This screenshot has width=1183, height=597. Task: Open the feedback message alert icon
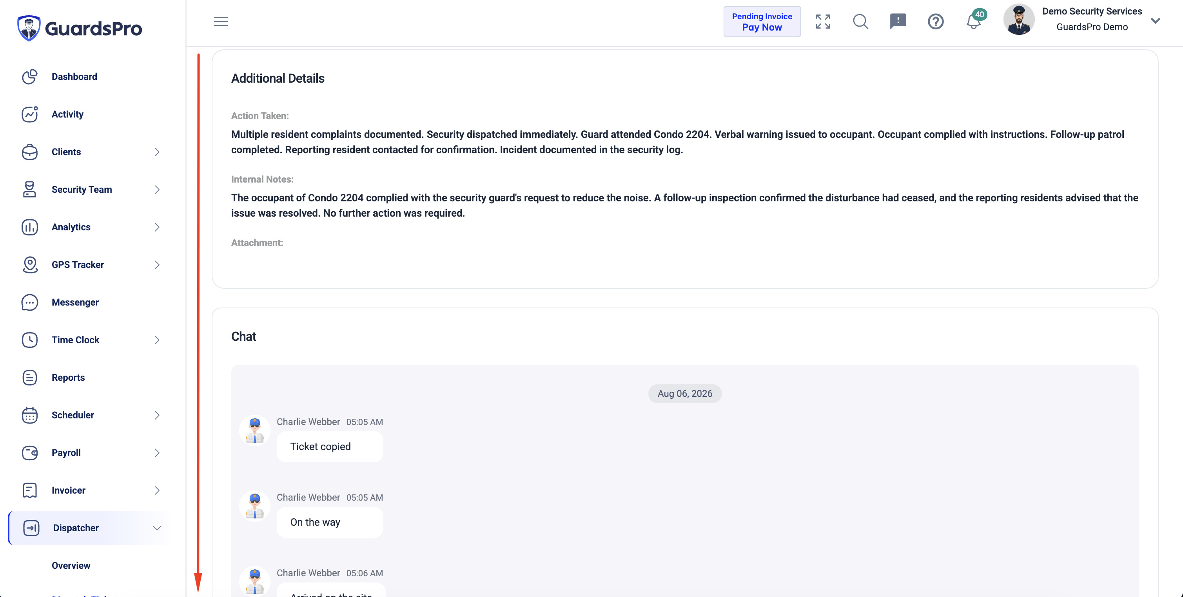point(898,21)
